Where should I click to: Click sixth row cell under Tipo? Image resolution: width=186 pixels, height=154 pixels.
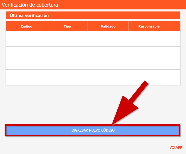tap(67, 73)
